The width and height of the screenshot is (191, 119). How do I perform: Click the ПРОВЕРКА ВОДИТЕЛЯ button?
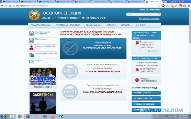(x=146, y=98)
